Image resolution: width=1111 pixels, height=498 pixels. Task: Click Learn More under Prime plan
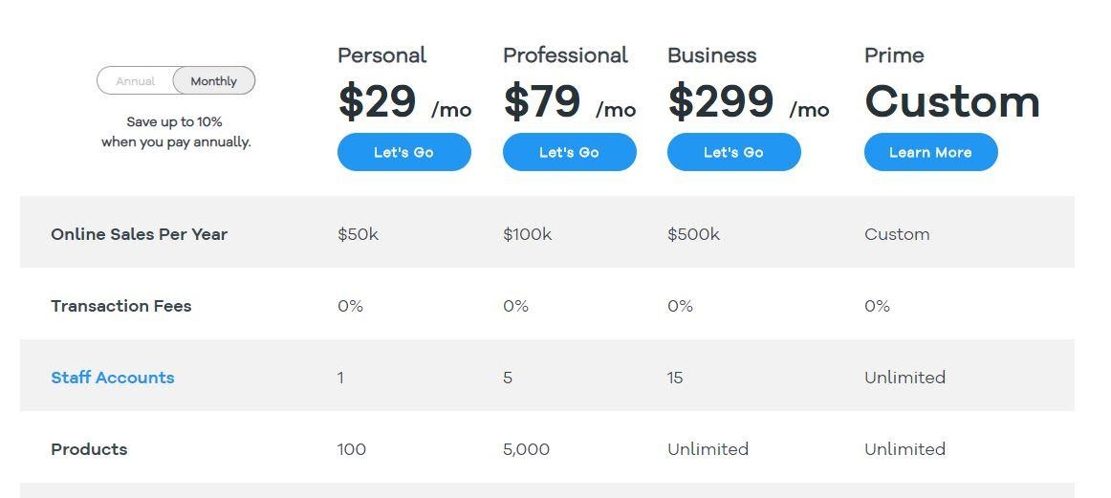click(x=930, y=152)
